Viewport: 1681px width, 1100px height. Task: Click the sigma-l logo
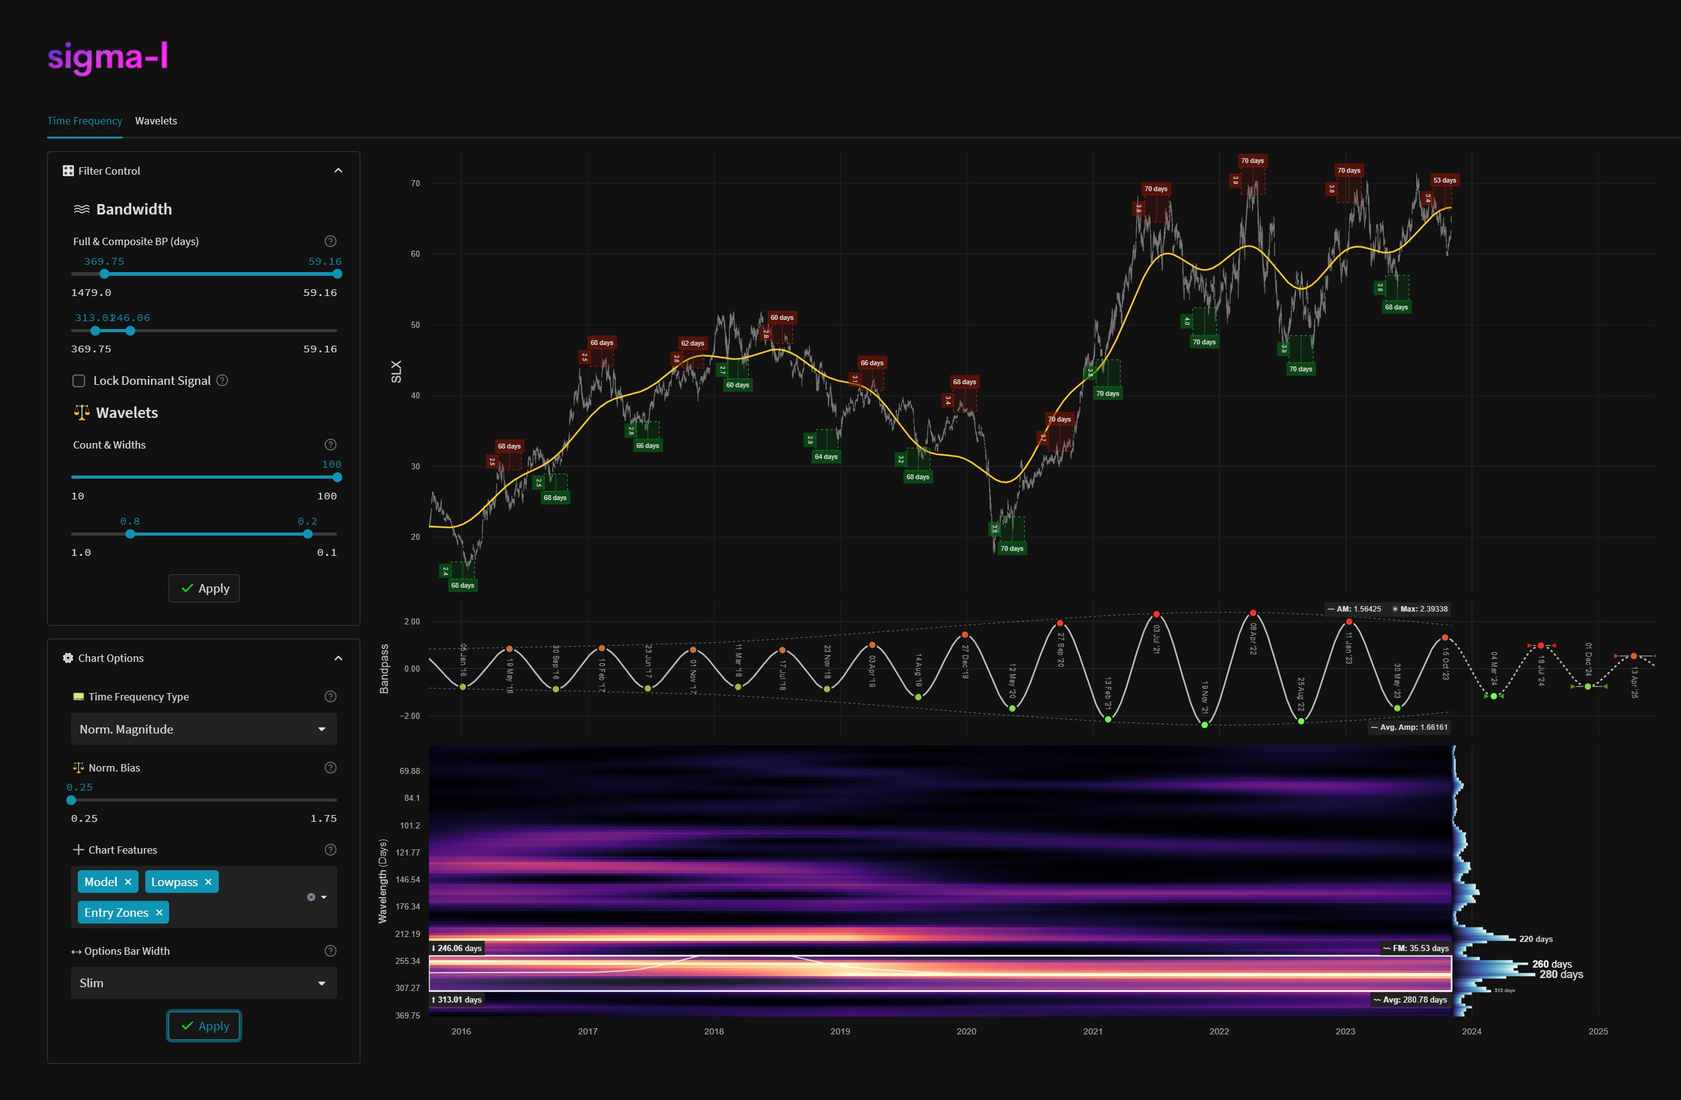coord(107,57)
